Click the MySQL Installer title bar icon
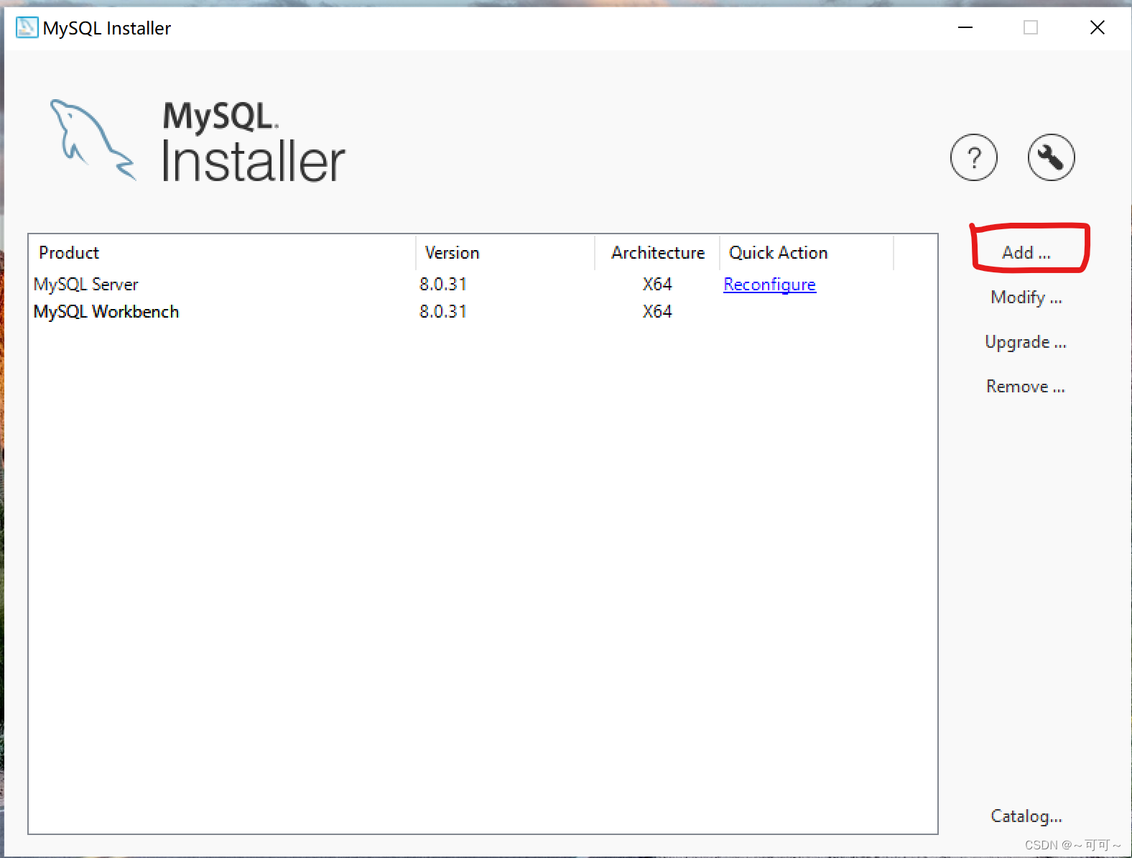Screen dimensions: 1132x858 coord(27,28)
